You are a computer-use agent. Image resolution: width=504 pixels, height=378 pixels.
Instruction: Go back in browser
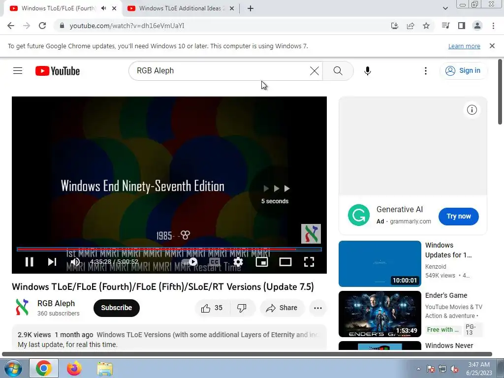[11, 26]
